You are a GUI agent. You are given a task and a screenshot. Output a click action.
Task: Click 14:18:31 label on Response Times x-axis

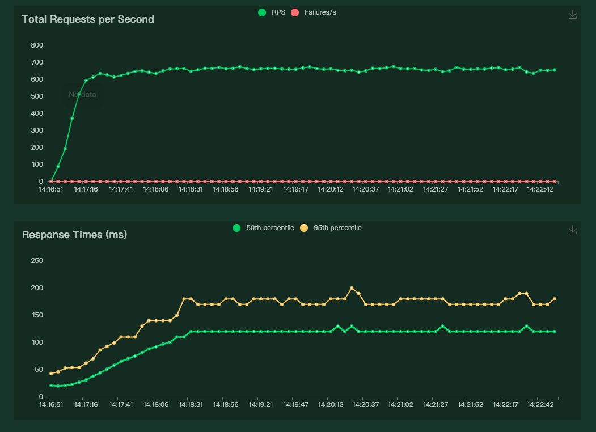191,405
